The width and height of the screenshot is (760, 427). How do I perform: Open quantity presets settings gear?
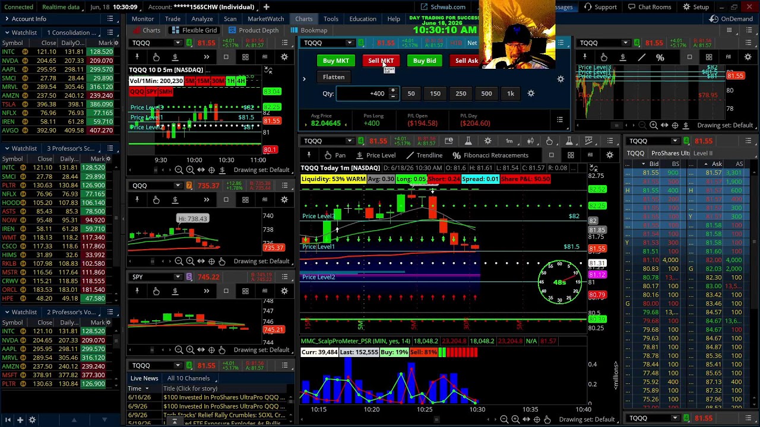(531, 94)
